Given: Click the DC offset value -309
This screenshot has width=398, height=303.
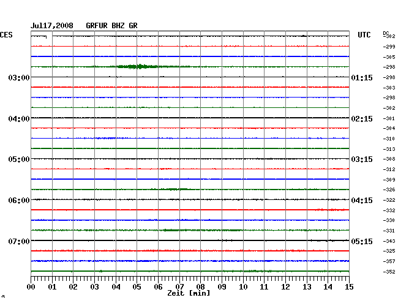Looking at the screenshot, I should click(389, 180).
